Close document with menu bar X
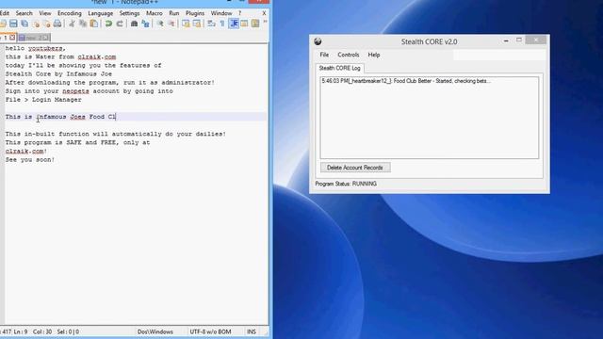Screen dimensions: 603x339 coord(264,13)
